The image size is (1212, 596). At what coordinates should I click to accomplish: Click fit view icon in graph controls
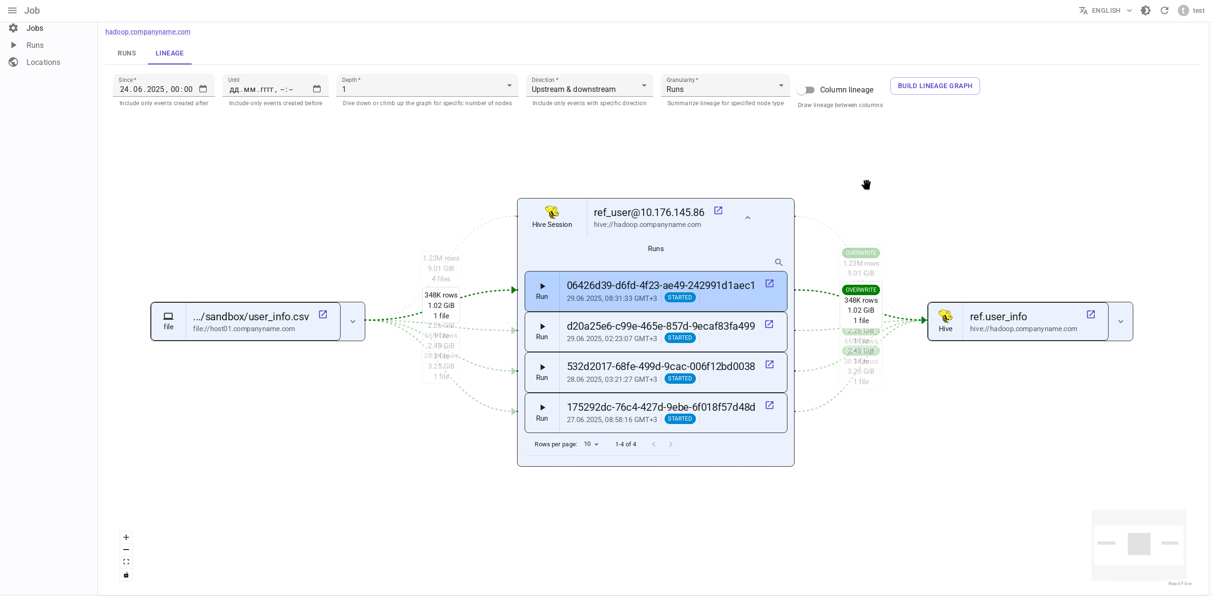point(126,562)
